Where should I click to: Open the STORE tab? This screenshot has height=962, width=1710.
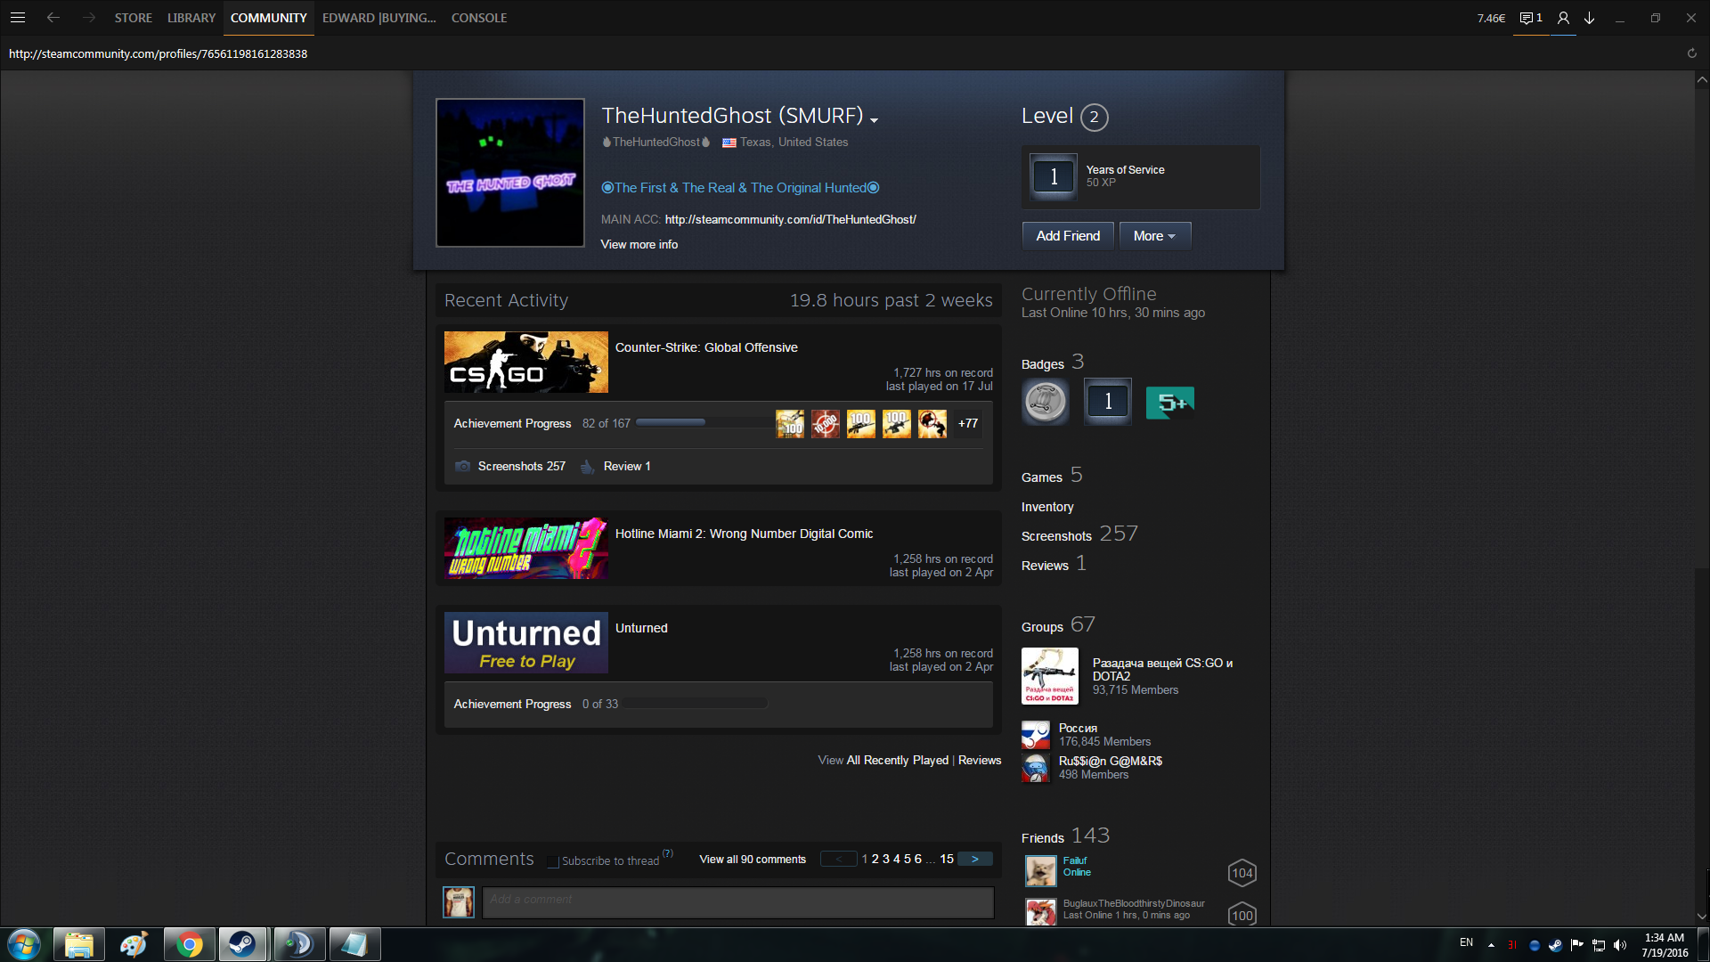point(133,18)
